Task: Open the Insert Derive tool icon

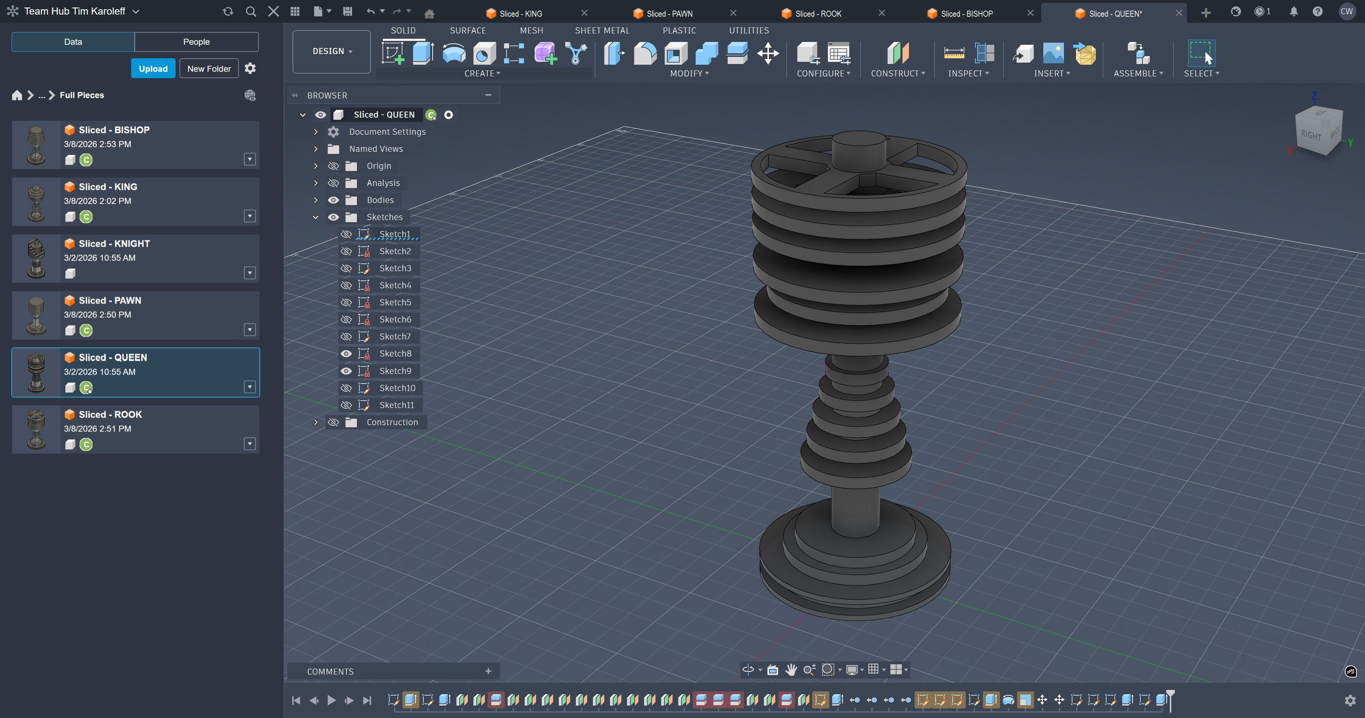Action: coord(1023,54)
